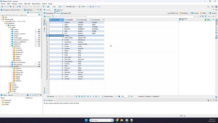Open the Renovar dropdown arrow
Screen dimensions: 218x123
pos(56,96)
